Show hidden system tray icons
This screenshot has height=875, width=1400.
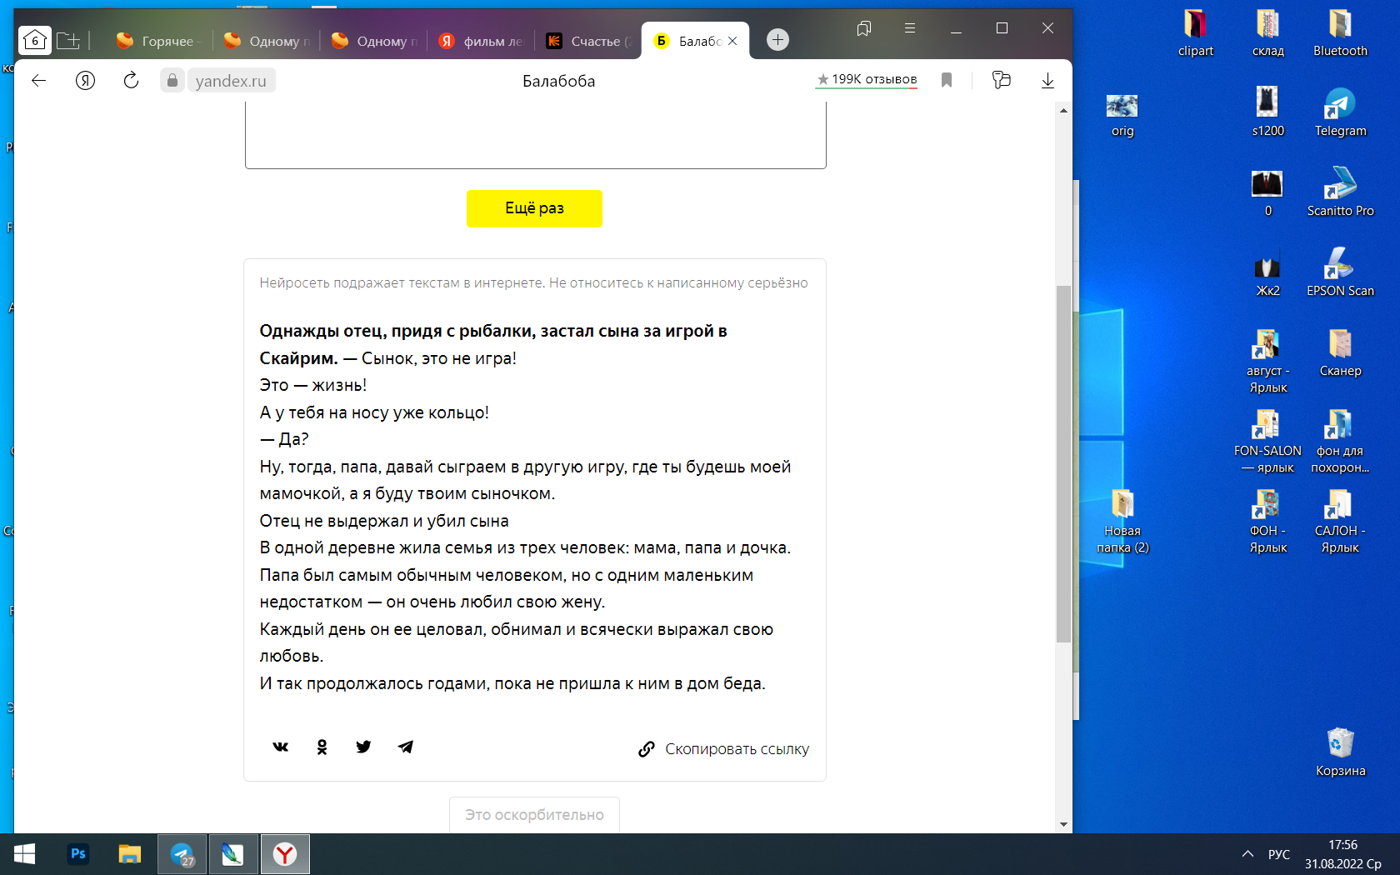click(1247, 854)
